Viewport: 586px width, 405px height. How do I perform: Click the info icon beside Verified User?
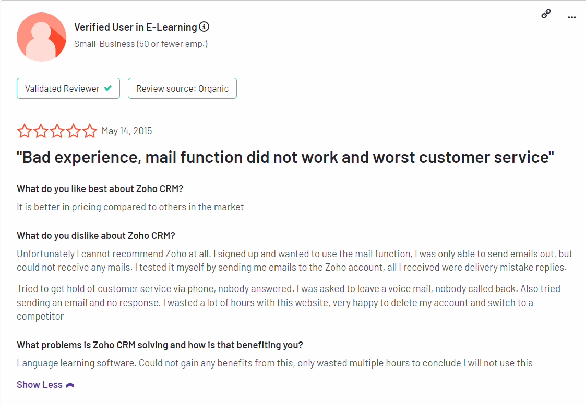click(204, 27)
